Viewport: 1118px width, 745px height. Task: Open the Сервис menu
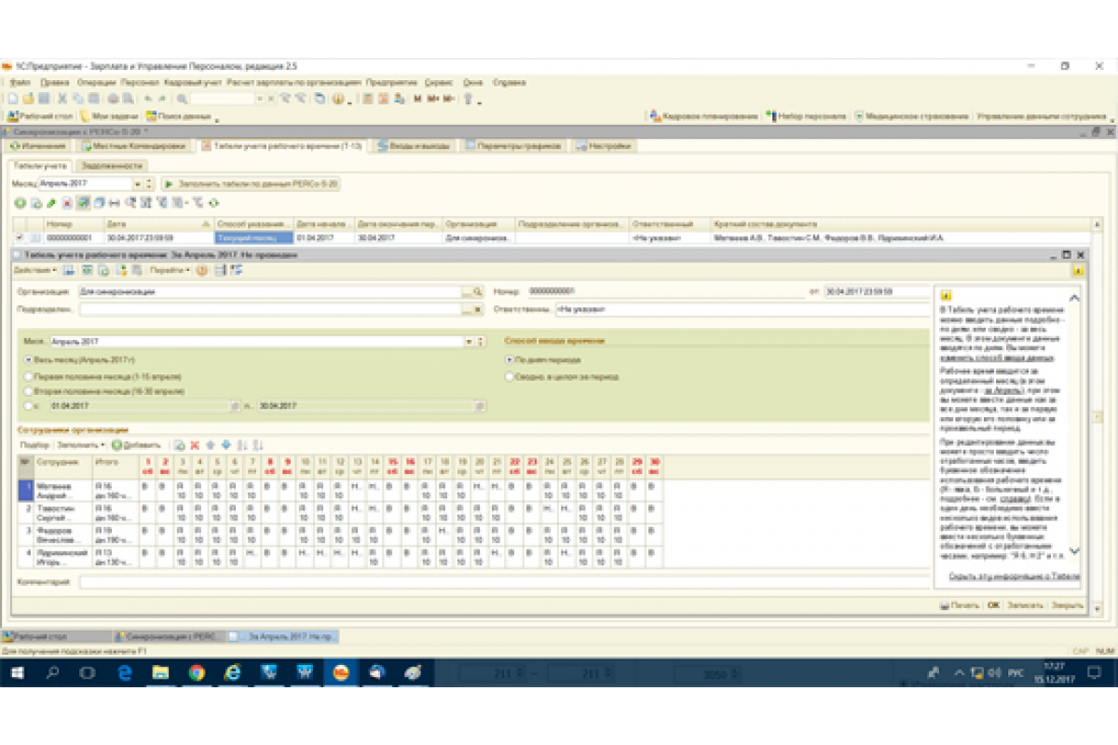(x=438, y=82)
